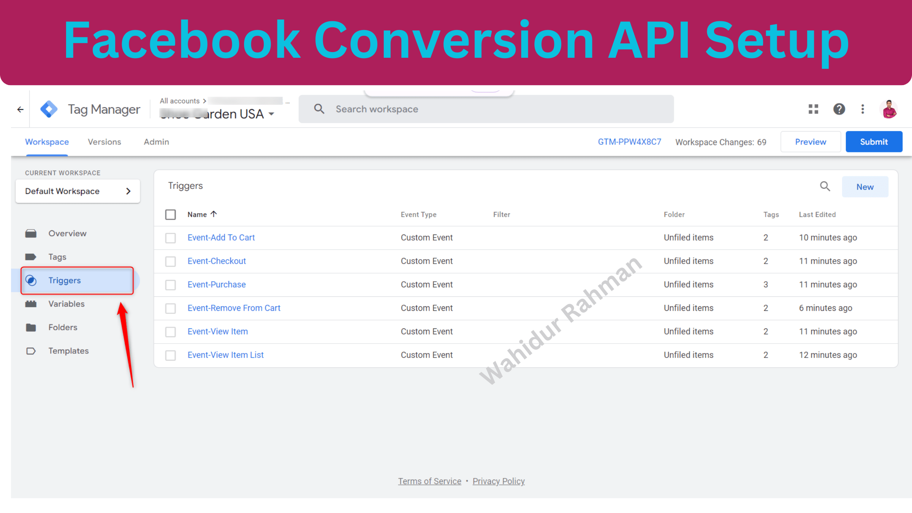Click the Last Edited column header

tap(817, 214)
